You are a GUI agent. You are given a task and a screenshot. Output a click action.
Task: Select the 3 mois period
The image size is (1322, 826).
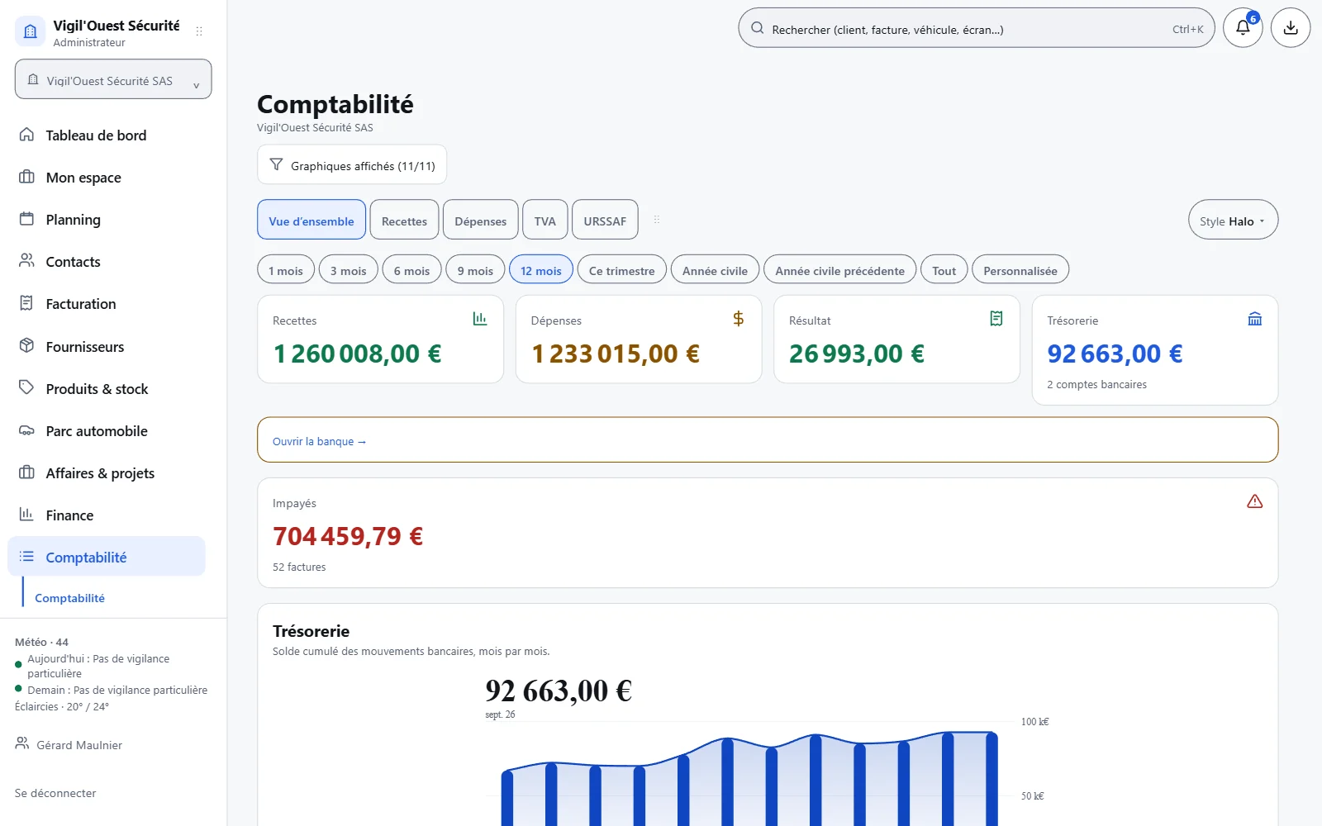(x=349, y=270)
